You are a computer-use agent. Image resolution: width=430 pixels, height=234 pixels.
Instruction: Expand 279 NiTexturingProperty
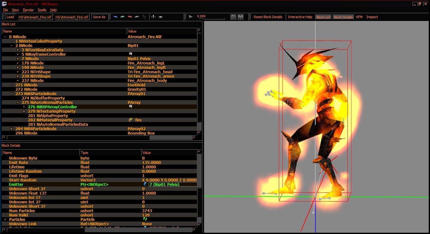24,111
